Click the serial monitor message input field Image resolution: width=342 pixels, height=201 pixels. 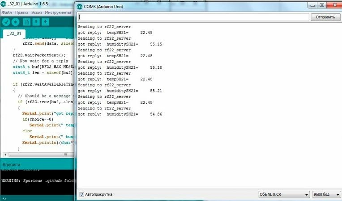coord(193,17)
